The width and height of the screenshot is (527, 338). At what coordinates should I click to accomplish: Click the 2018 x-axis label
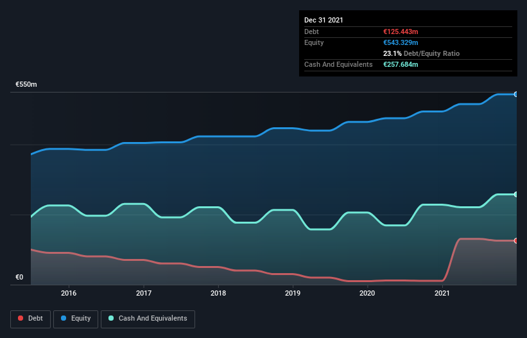click(218, 293)
